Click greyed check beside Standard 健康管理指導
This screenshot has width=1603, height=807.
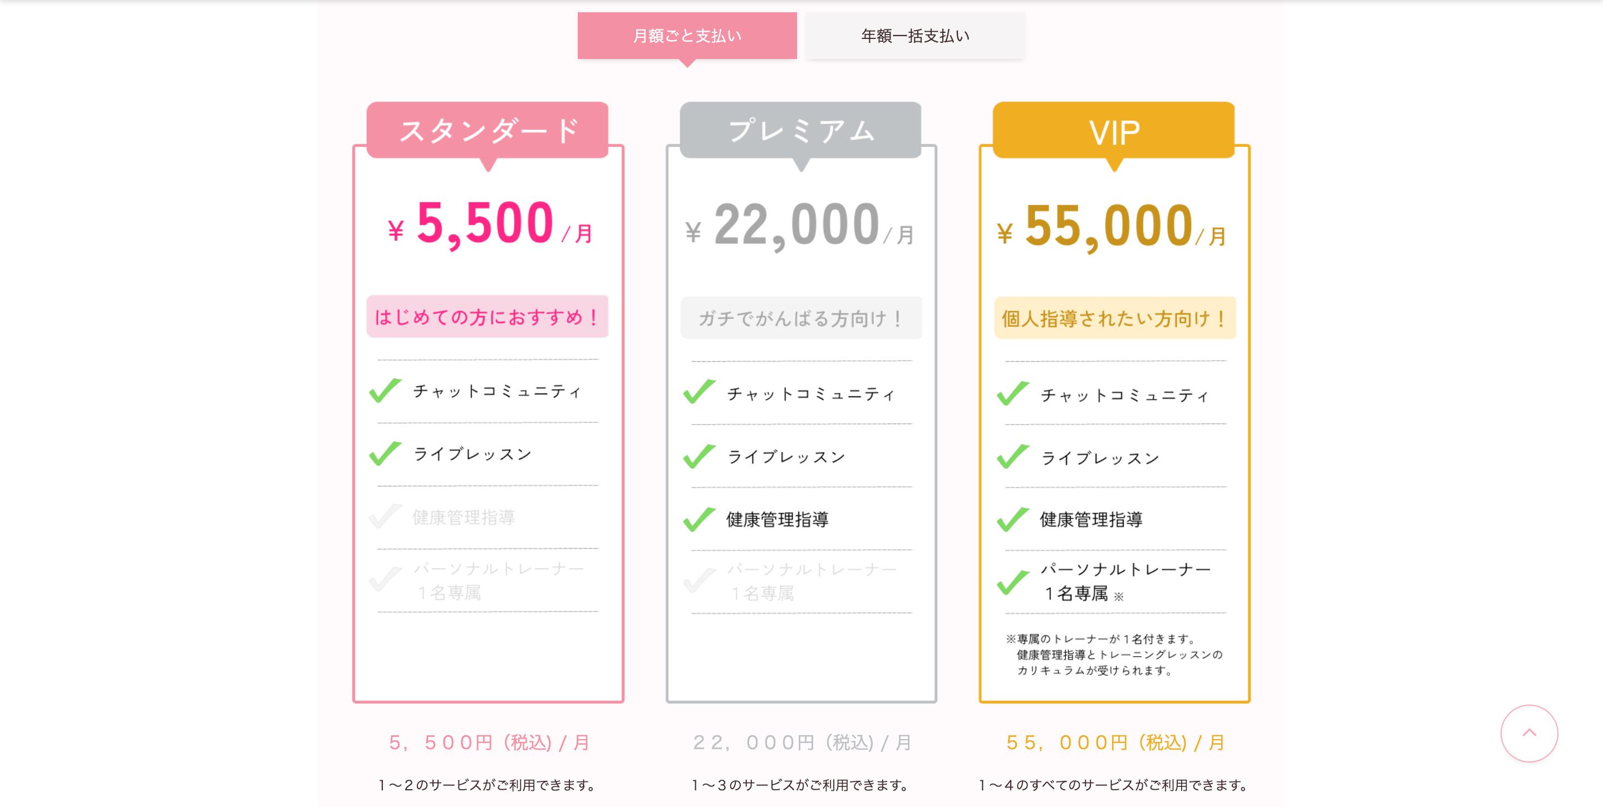point(385,516)
